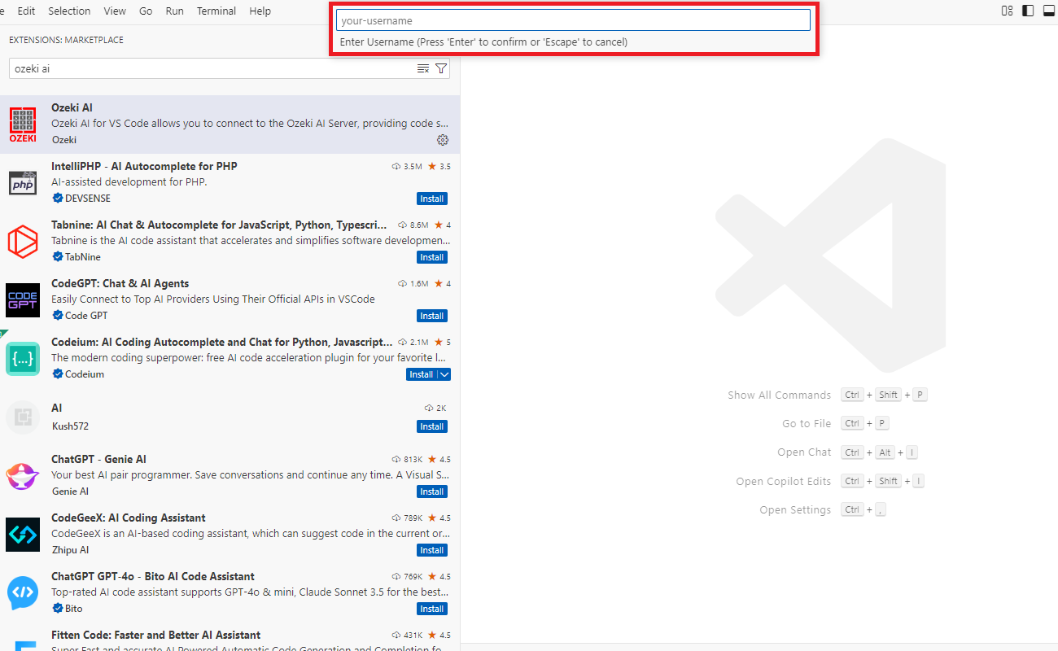Screen dimensions: 1058x651
Task: Select the CodeGeeX: AI Coding Assistant title
Action: pos(128,518)
